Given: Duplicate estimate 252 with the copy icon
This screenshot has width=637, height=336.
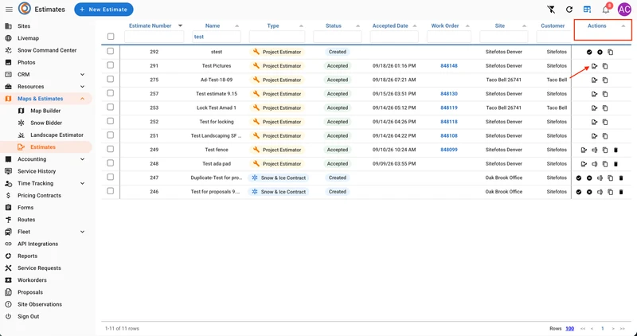Looking at the screenshot, I should click(x=605, y=122).
